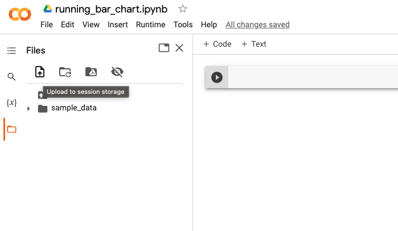Add a new Code cell
398x231 pixels.
click(x=218, y=44)
